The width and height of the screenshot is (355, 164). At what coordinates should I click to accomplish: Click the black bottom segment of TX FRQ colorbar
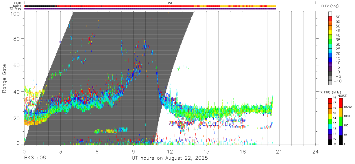pyautogui.click(x=330, y=142)
